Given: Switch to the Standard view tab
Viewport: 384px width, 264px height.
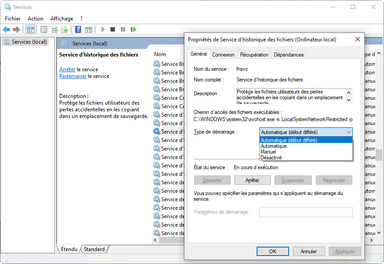Looking at the screenshot, I should (x=94, y=249).
